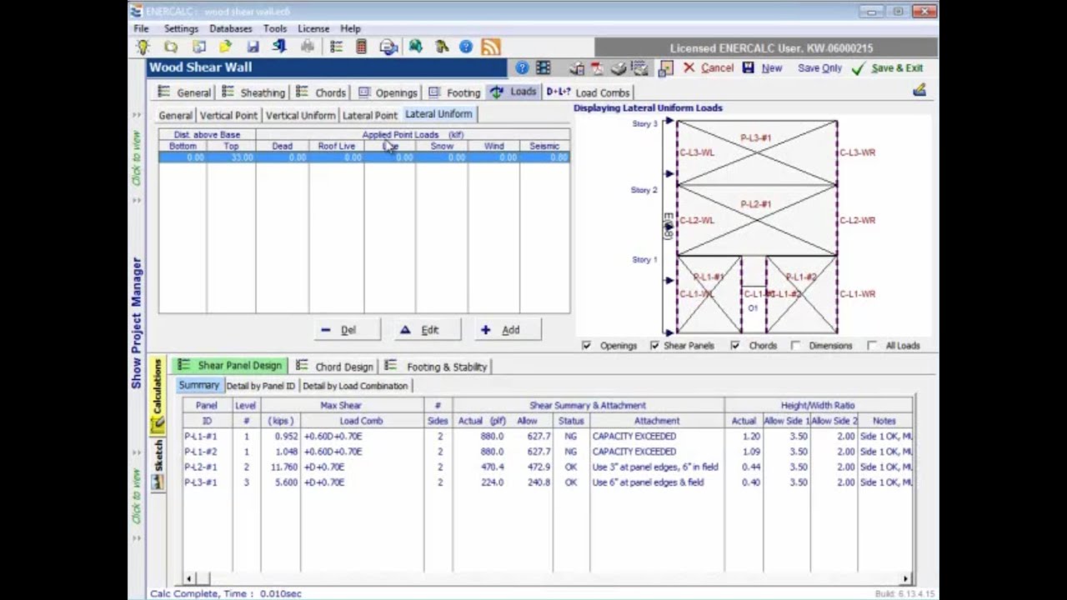Viewport: 1067px width, 600px height.
Task: Open the Tools menu
Action: 275,28
